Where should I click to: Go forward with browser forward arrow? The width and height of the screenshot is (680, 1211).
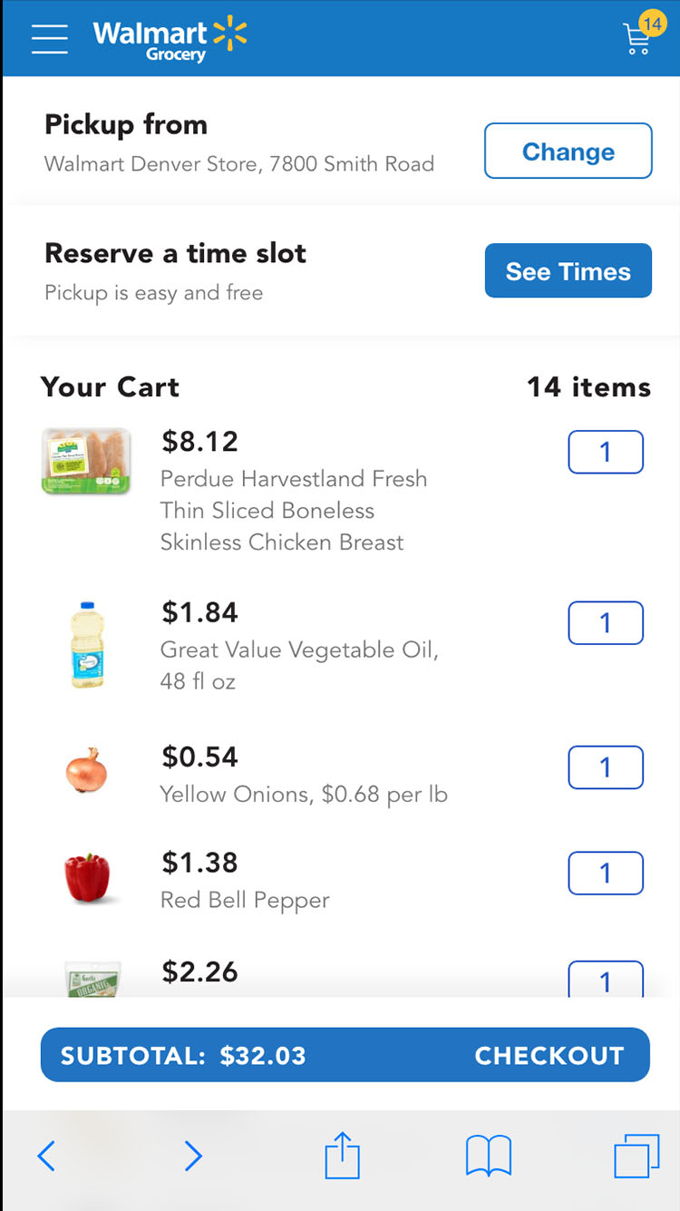pyautogui.click(x=192, y=1156)
